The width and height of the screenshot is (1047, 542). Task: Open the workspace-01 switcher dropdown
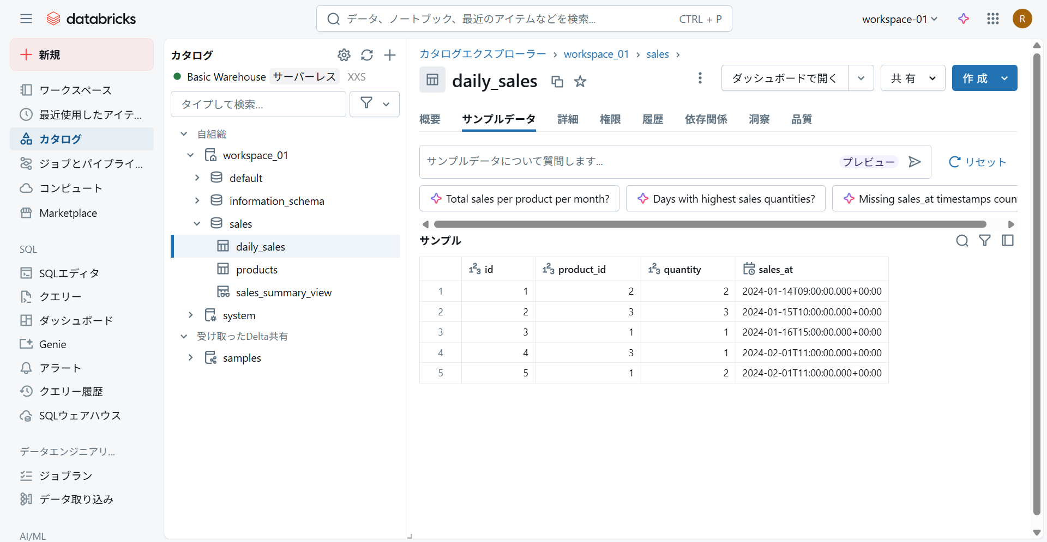[899, 19]
